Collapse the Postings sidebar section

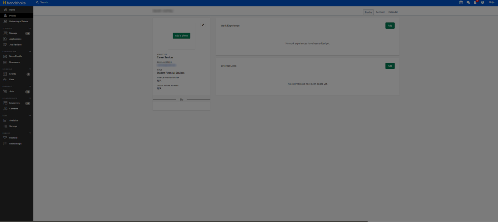[30, 86]
